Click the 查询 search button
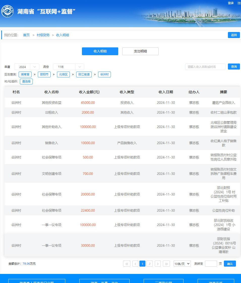 234,67
